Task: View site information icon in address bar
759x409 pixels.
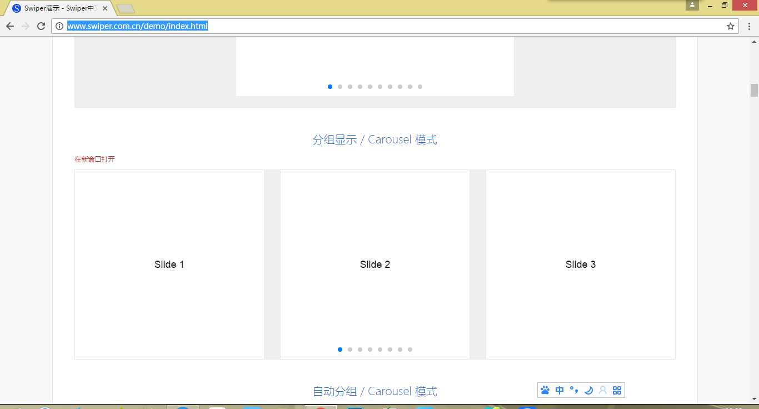Action: [x=59, y=26]
